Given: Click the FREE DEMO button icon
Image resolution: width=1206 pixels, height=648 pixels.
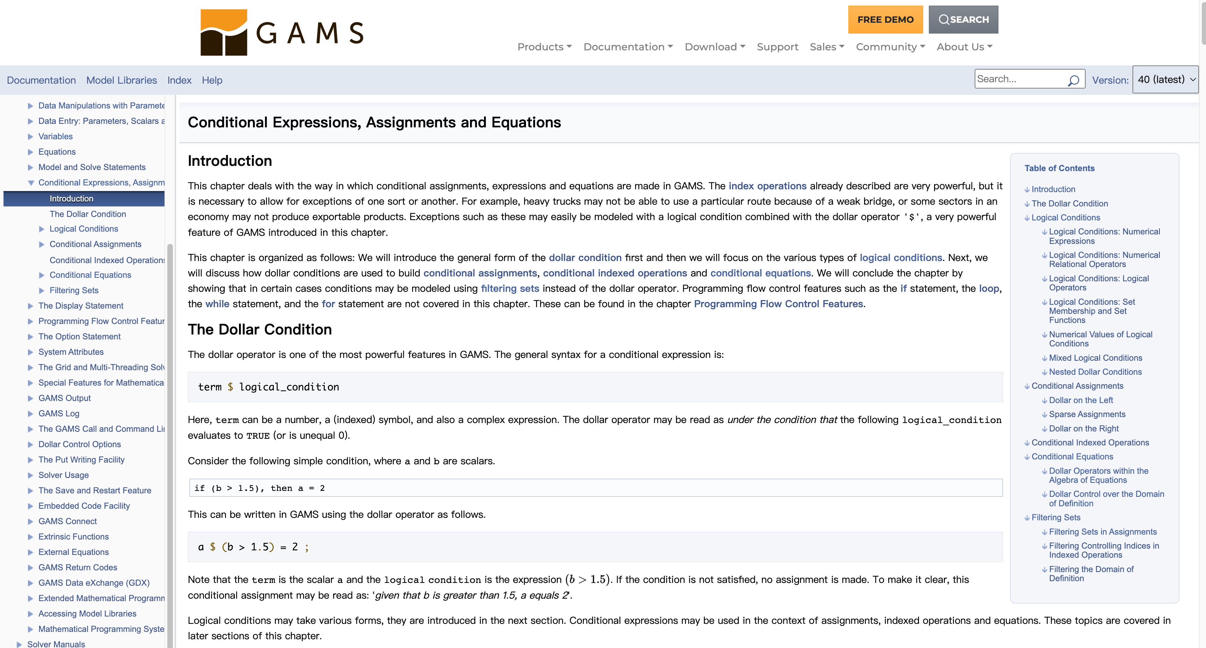Looking at the screenshot, I should pyautogui.click(x=886, y=19).
